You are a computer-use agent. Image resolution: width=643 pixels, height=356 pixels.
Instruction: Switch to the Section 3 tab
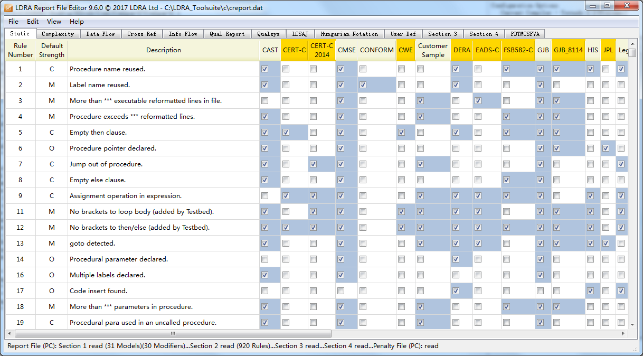pos(443,34)
